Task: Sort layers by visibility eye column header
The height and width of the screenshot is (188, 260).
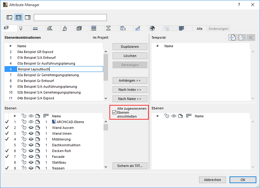Action: pos(31,116)
